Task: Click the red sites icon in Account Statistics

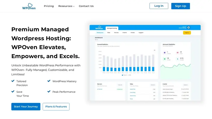Action: [x=178, y=53]
